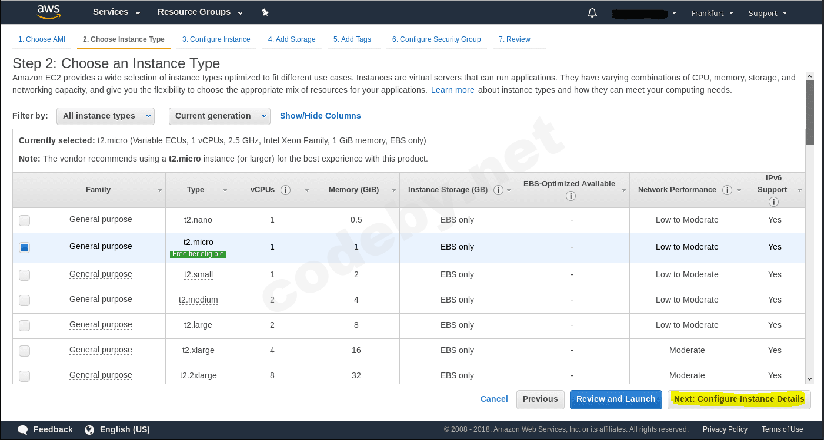This screenshot has width=824, height=440.
Task: View vCPUs column info tooltip icon
Action: point(286,190)
